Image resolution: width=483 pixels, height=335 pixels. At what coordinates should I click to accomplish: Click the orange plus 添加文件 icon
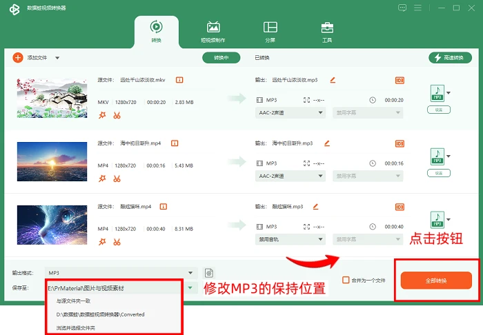click(18, 57)
